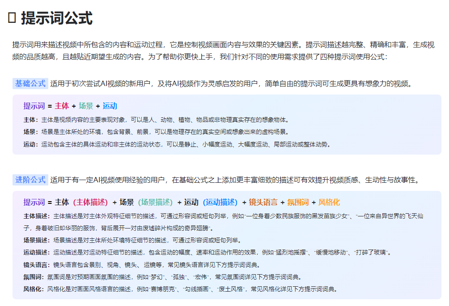Select the 基础公式 badge
449x306 pixels.
[30, 83]
